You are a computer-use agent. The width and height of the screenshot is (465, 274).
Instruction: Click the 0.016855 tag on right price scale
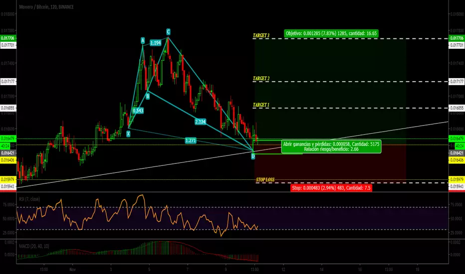click(457, 108)
